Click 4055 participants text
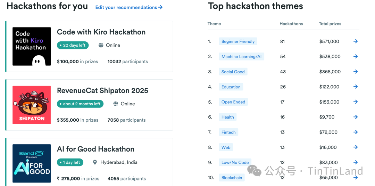The image size is (375, 186). [127, 179]
